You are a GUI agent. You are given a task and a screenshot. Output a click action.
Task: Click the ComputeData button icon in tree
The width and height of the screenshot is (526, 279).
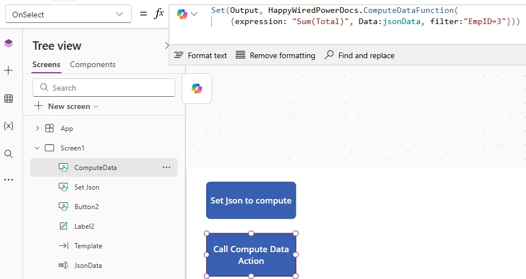63,168
